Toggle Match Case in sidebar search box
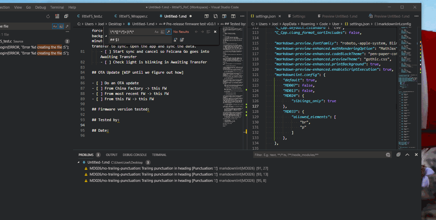Viewport: 436px width, 220px height. pos(55,26)
